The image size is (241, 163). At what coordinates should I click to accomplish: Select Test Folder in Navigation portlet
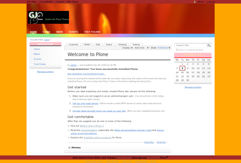[40, 64]
